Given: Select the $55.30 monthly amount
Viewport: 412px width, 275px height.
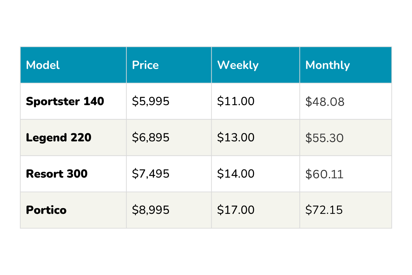Looking at the screenshot, I should (324, 138).
